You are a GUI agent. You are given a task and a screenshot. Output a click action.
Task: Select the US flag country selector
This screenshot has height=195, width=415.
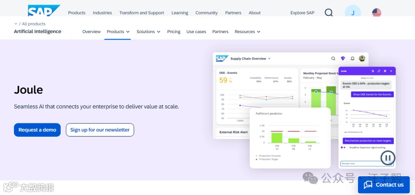pyautogui.click(x=377, y=12)
